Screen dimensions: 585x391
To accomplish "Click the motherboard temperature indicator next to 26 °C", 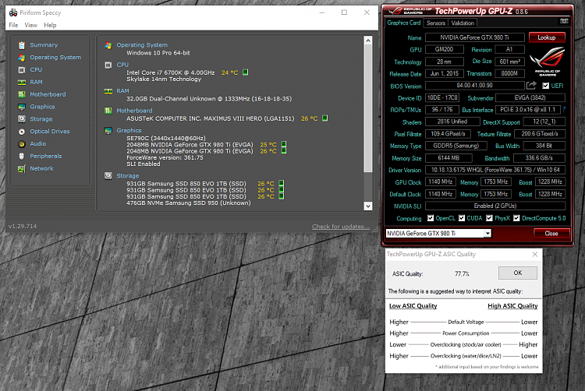I will point(325,118).
